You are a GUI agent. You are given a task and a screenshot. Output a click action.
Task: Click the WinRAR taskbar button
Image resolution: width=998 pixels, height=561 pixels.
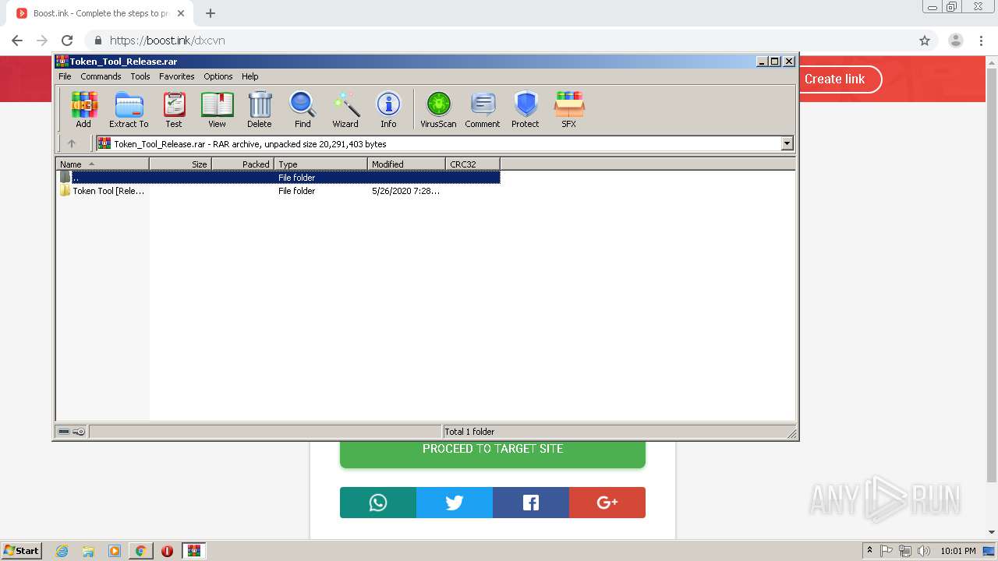click(194, 551)
